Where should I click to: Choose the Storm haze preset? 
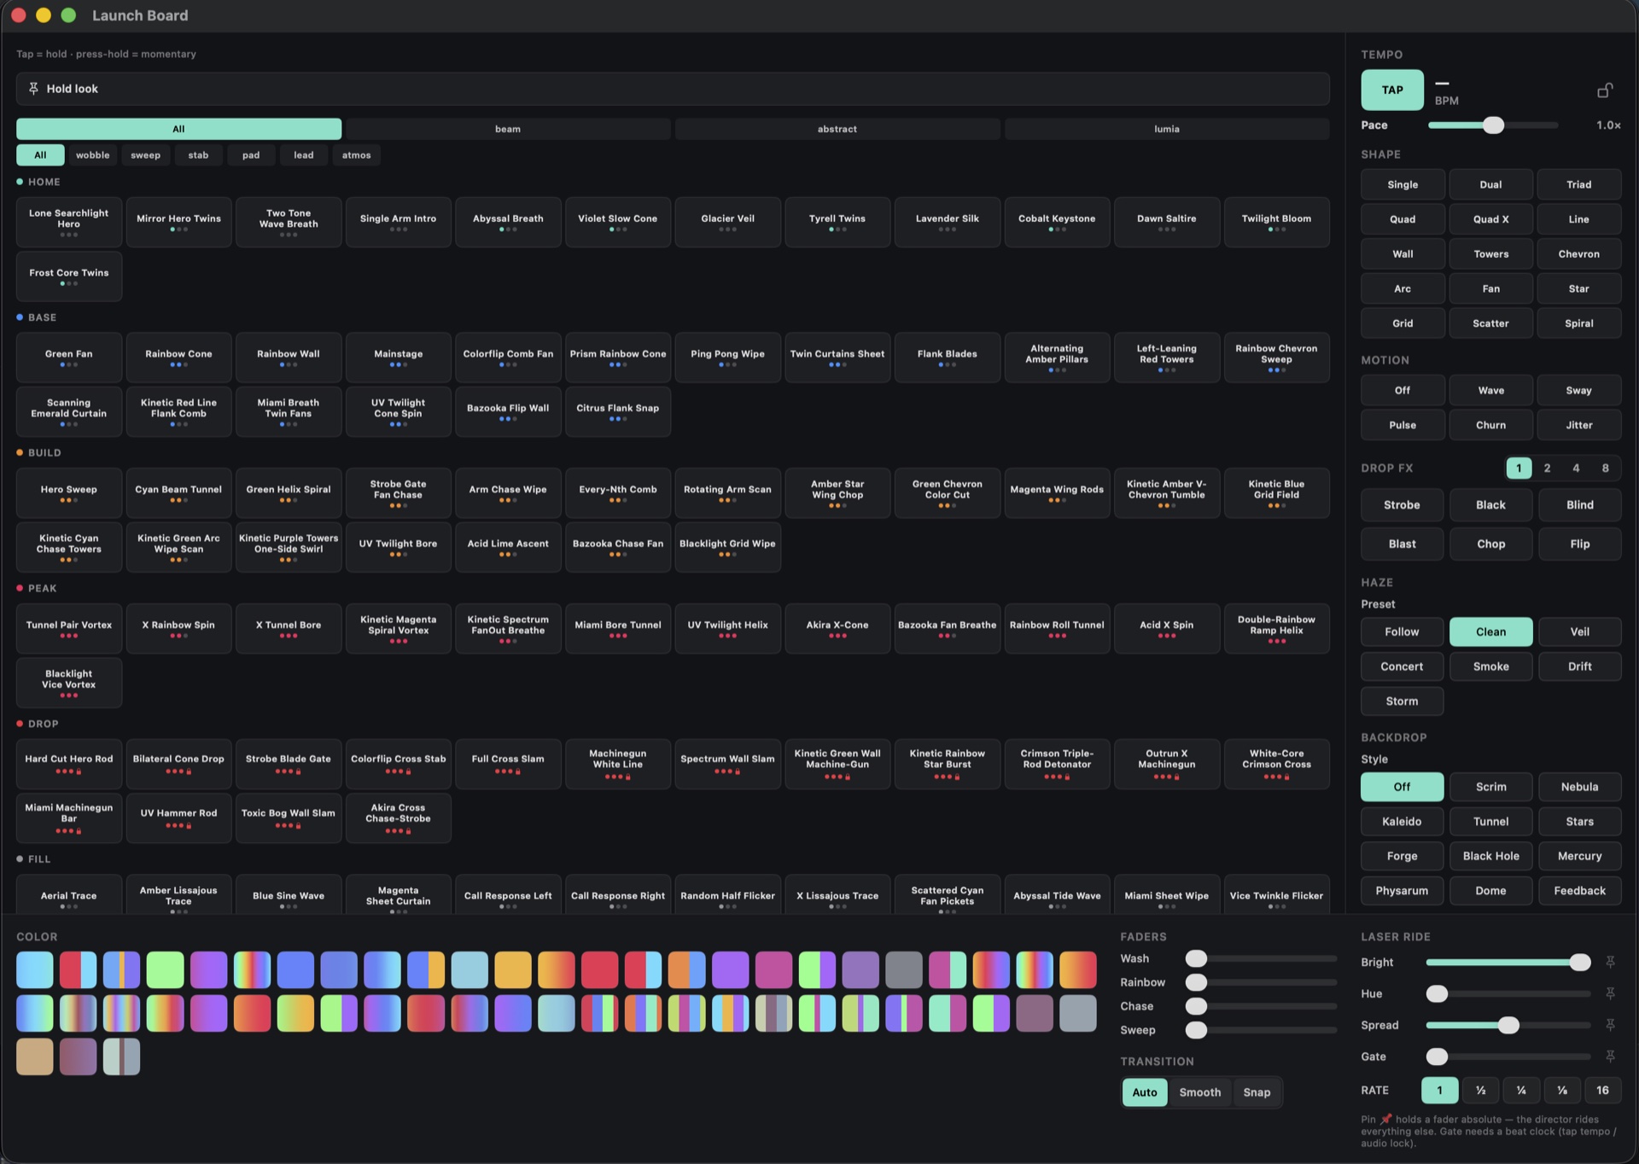[x=1402, y=701]
